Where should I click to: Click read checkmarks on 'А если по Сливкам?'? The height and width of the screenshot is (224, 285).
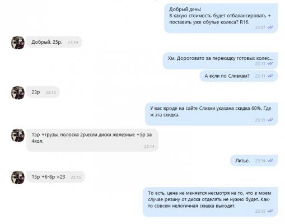click(x=270, y=76)
